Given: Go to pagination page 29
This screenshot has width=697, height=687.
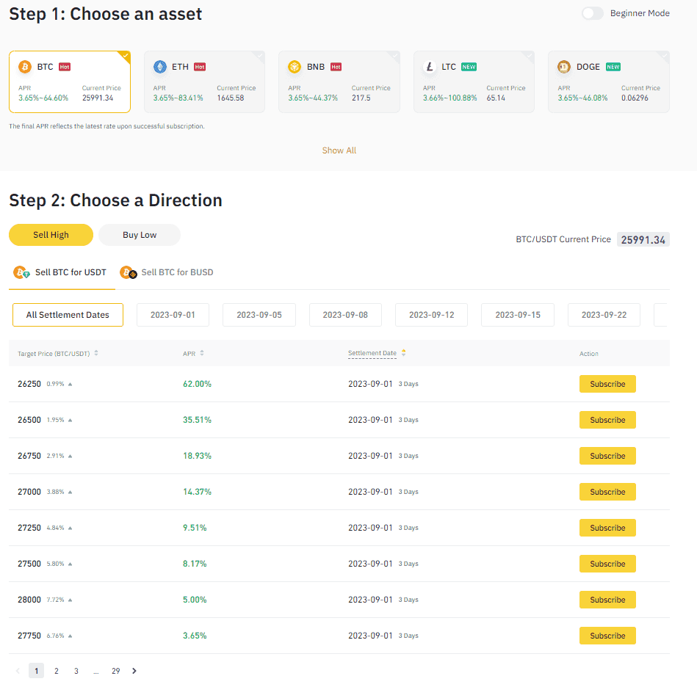Looking at the screenshot, I should [115, 670].
